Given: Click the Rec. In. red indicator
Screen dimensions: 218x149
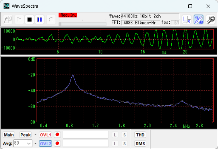Looking at the screenshot, I should click(68, 15).
